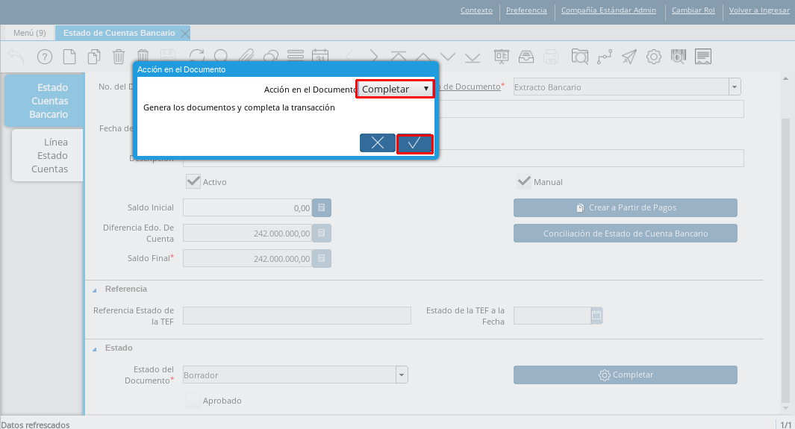Click the Saldo Inicial input field
Image resolution: width=795 pixels, height=429 pixels.
click(x=247, y=207)
